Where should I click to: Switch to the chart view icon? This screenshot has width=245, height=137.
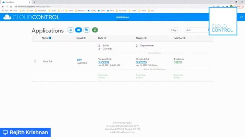coord(70,30)
